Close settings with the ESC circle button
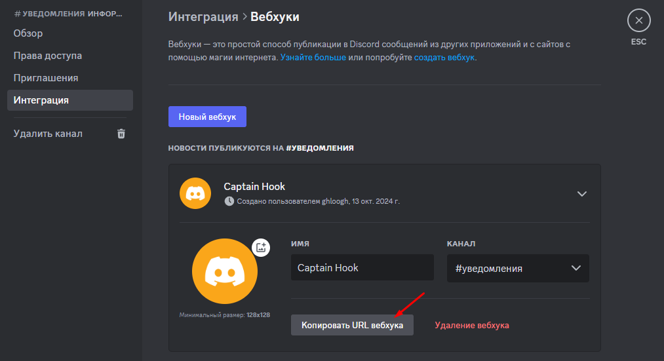This screenshot has height=361, width=664. [638, 20]
